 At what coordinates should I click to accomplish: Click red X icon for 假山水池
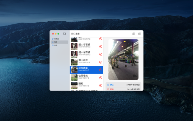click(x=101, y=62)
